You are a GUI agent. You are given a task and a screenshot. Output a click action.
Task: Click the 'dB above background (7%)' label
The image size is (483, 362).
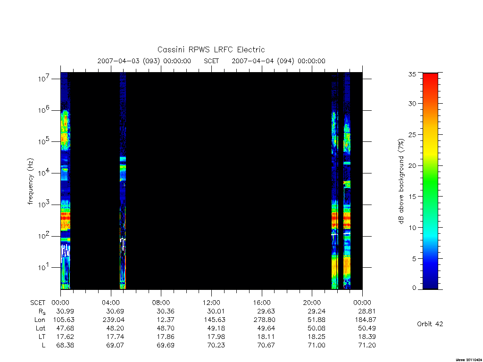tap(401, 181)
